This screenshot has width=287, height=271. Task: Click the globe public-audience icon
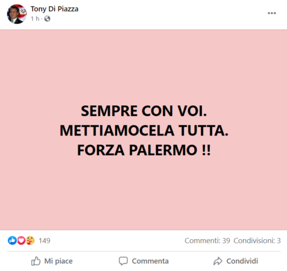click(47, 19)
